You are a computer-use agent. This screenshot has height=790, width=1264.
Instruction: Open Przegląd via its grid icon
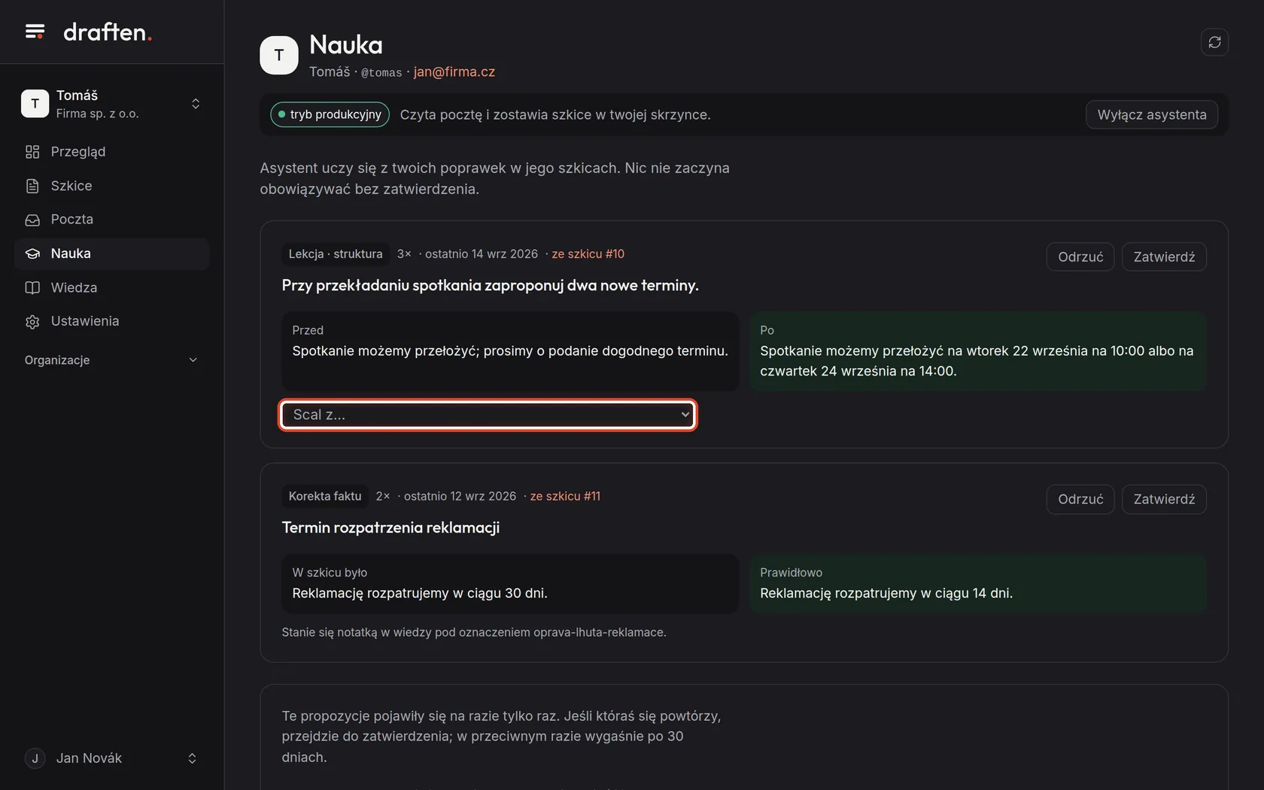click(x=32, y=152)
